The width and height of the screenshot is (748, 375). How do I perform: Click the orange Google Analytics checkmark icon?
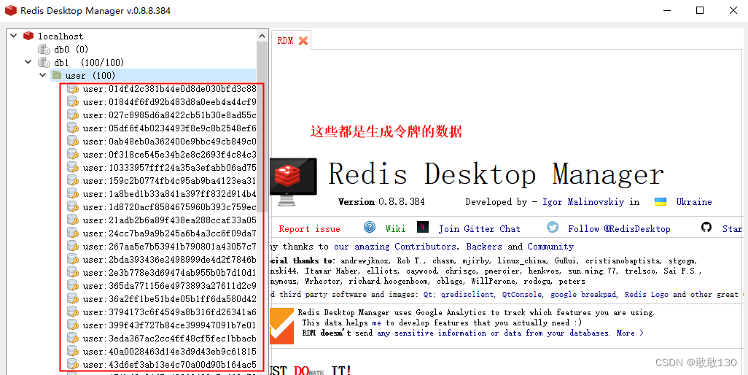point(282,326)
